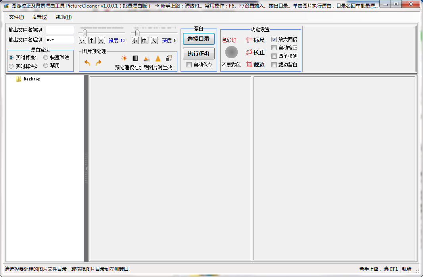
Task: Click the 选择目录 button
Action: pos(198,39)
